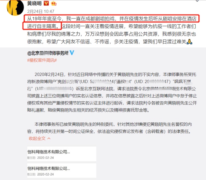Open the @北京 law firm account link
The height and width of the screenshot is (180, 206).
(48, 53)
